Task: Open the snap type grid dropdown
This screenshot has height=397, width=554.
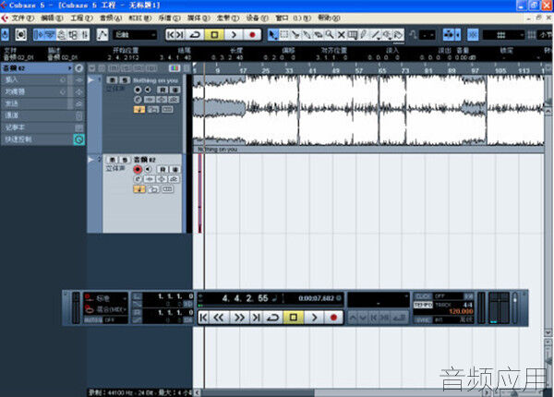Action: point(503,34)
